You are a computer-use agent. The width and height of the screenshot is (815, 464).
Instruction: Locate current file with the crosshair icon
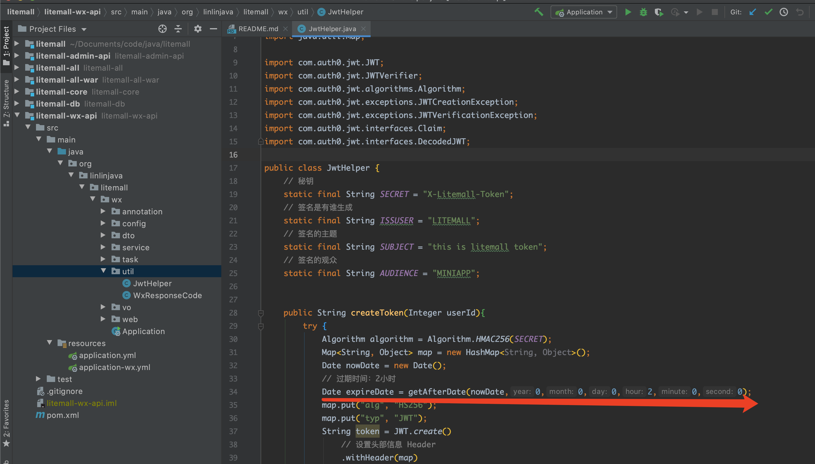point(163,29)
